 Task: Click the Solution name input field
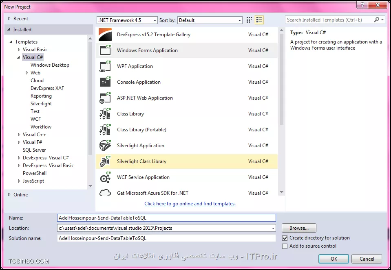coord(167,238)
